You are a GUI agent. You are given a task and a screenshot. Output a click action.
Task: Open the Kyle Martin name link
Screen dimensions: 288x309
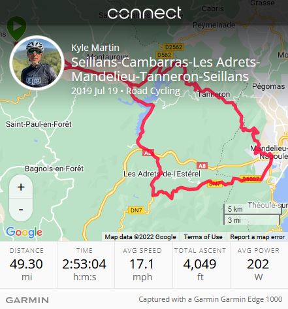[95, 48]
